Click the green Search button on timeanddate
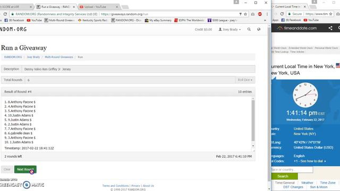Viewport: 340px width, 191px height. coord(284,176)
